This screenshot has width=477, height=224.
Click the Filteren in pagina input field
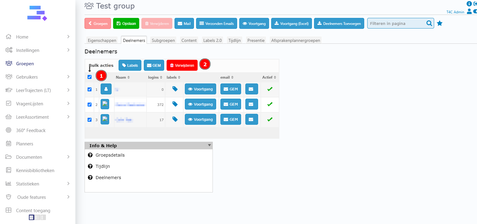pyautogui.click(x=396, y=23)
